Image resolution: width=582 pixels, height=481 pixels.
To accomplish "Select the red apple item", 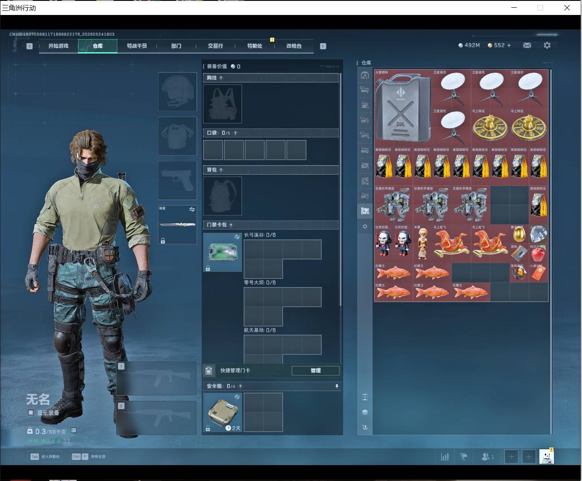I will tap(538, 253).
